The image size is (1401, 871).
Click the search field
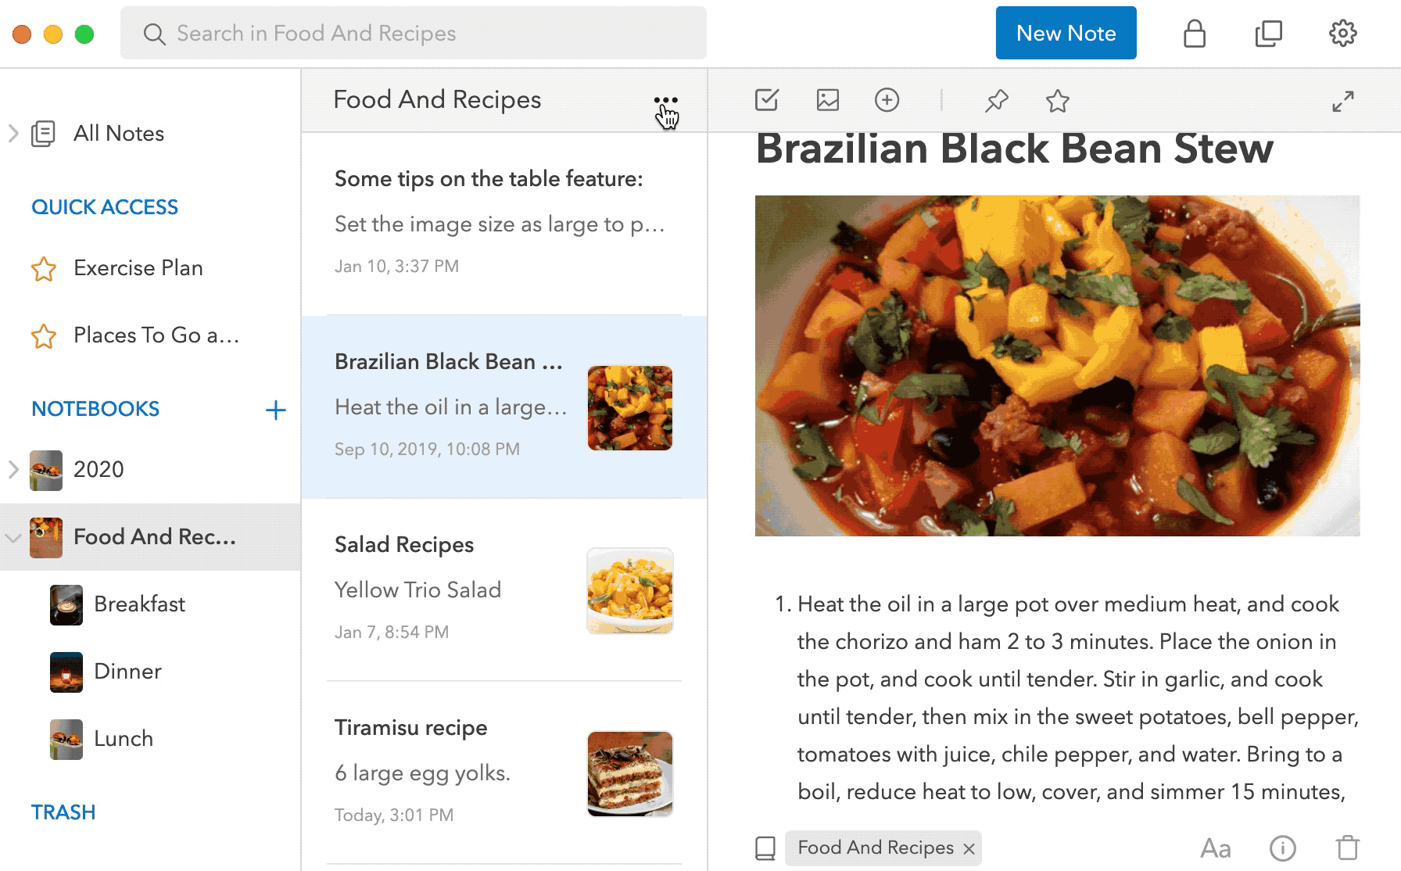click(x=414, y=33)
